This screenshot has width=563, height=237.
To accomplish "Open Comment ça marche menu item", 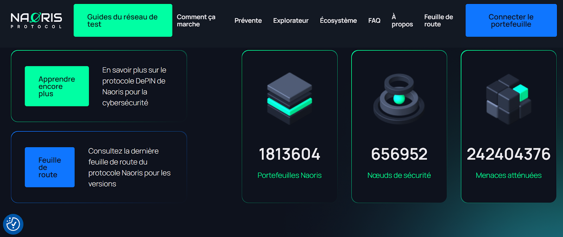I will tap(196, 20).
